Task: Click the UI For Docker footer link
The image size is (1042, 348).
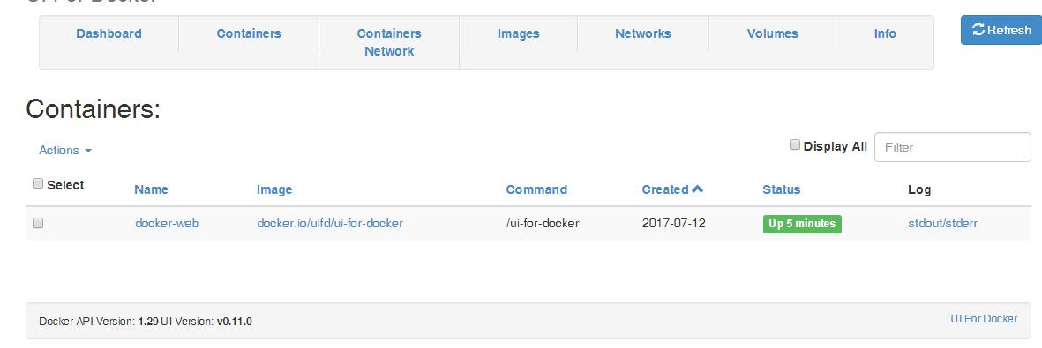Action: (x=984, y=319)
